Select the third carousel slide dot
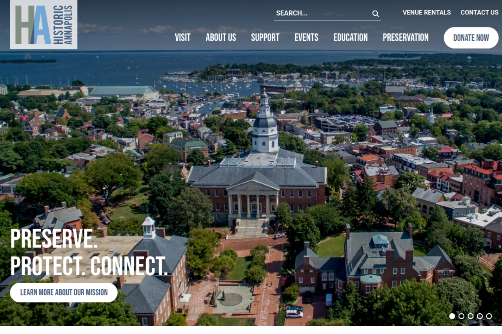This screenshot has height=334, width=502. click(471, 316)
